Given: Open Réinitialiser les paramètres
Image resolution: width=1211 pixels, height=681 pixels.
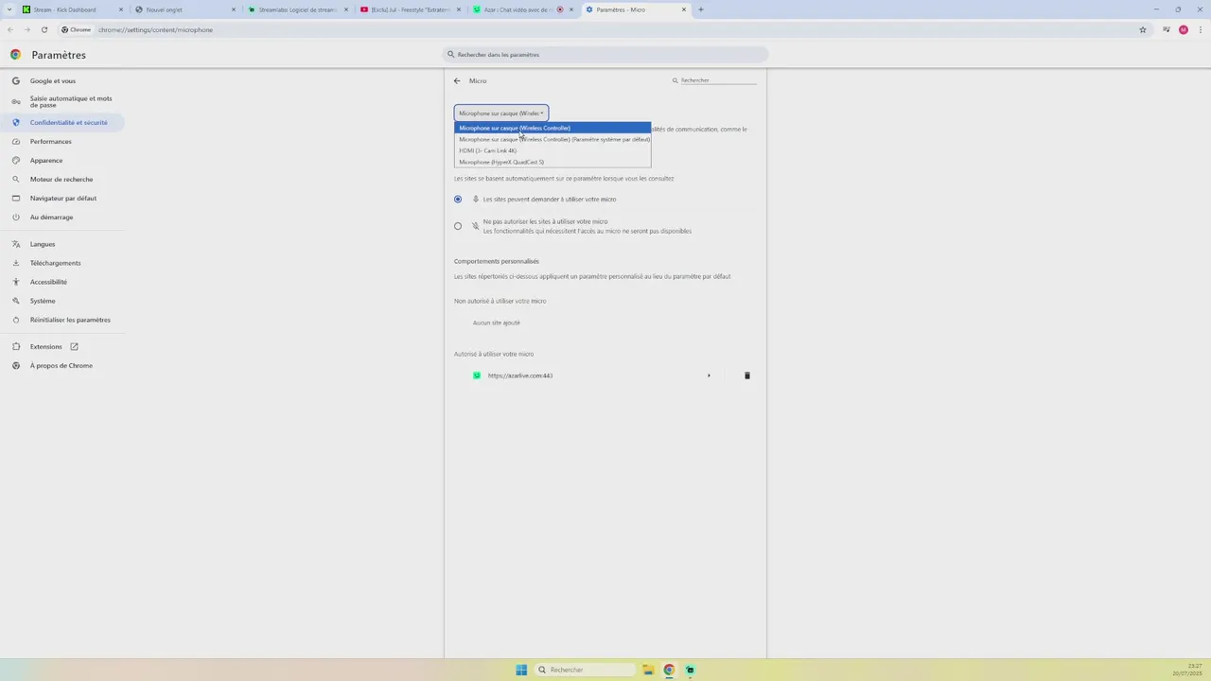Looking at the screenshot, I should [x=70, y=320].
